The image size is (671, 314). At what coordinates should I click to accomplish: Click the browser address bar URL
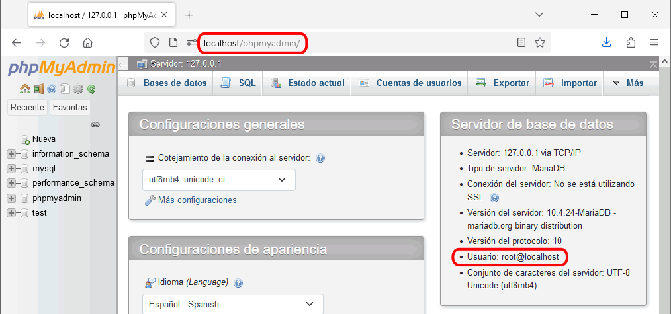[x=251, y=43]
